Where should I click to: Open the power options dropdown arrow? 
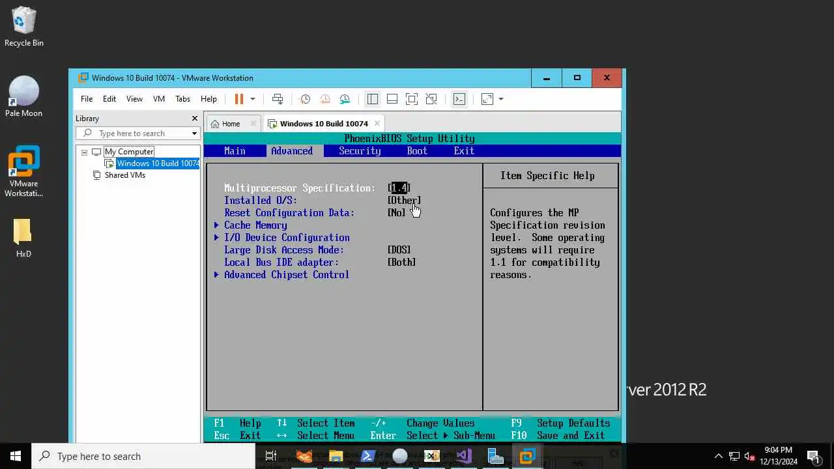253,99
